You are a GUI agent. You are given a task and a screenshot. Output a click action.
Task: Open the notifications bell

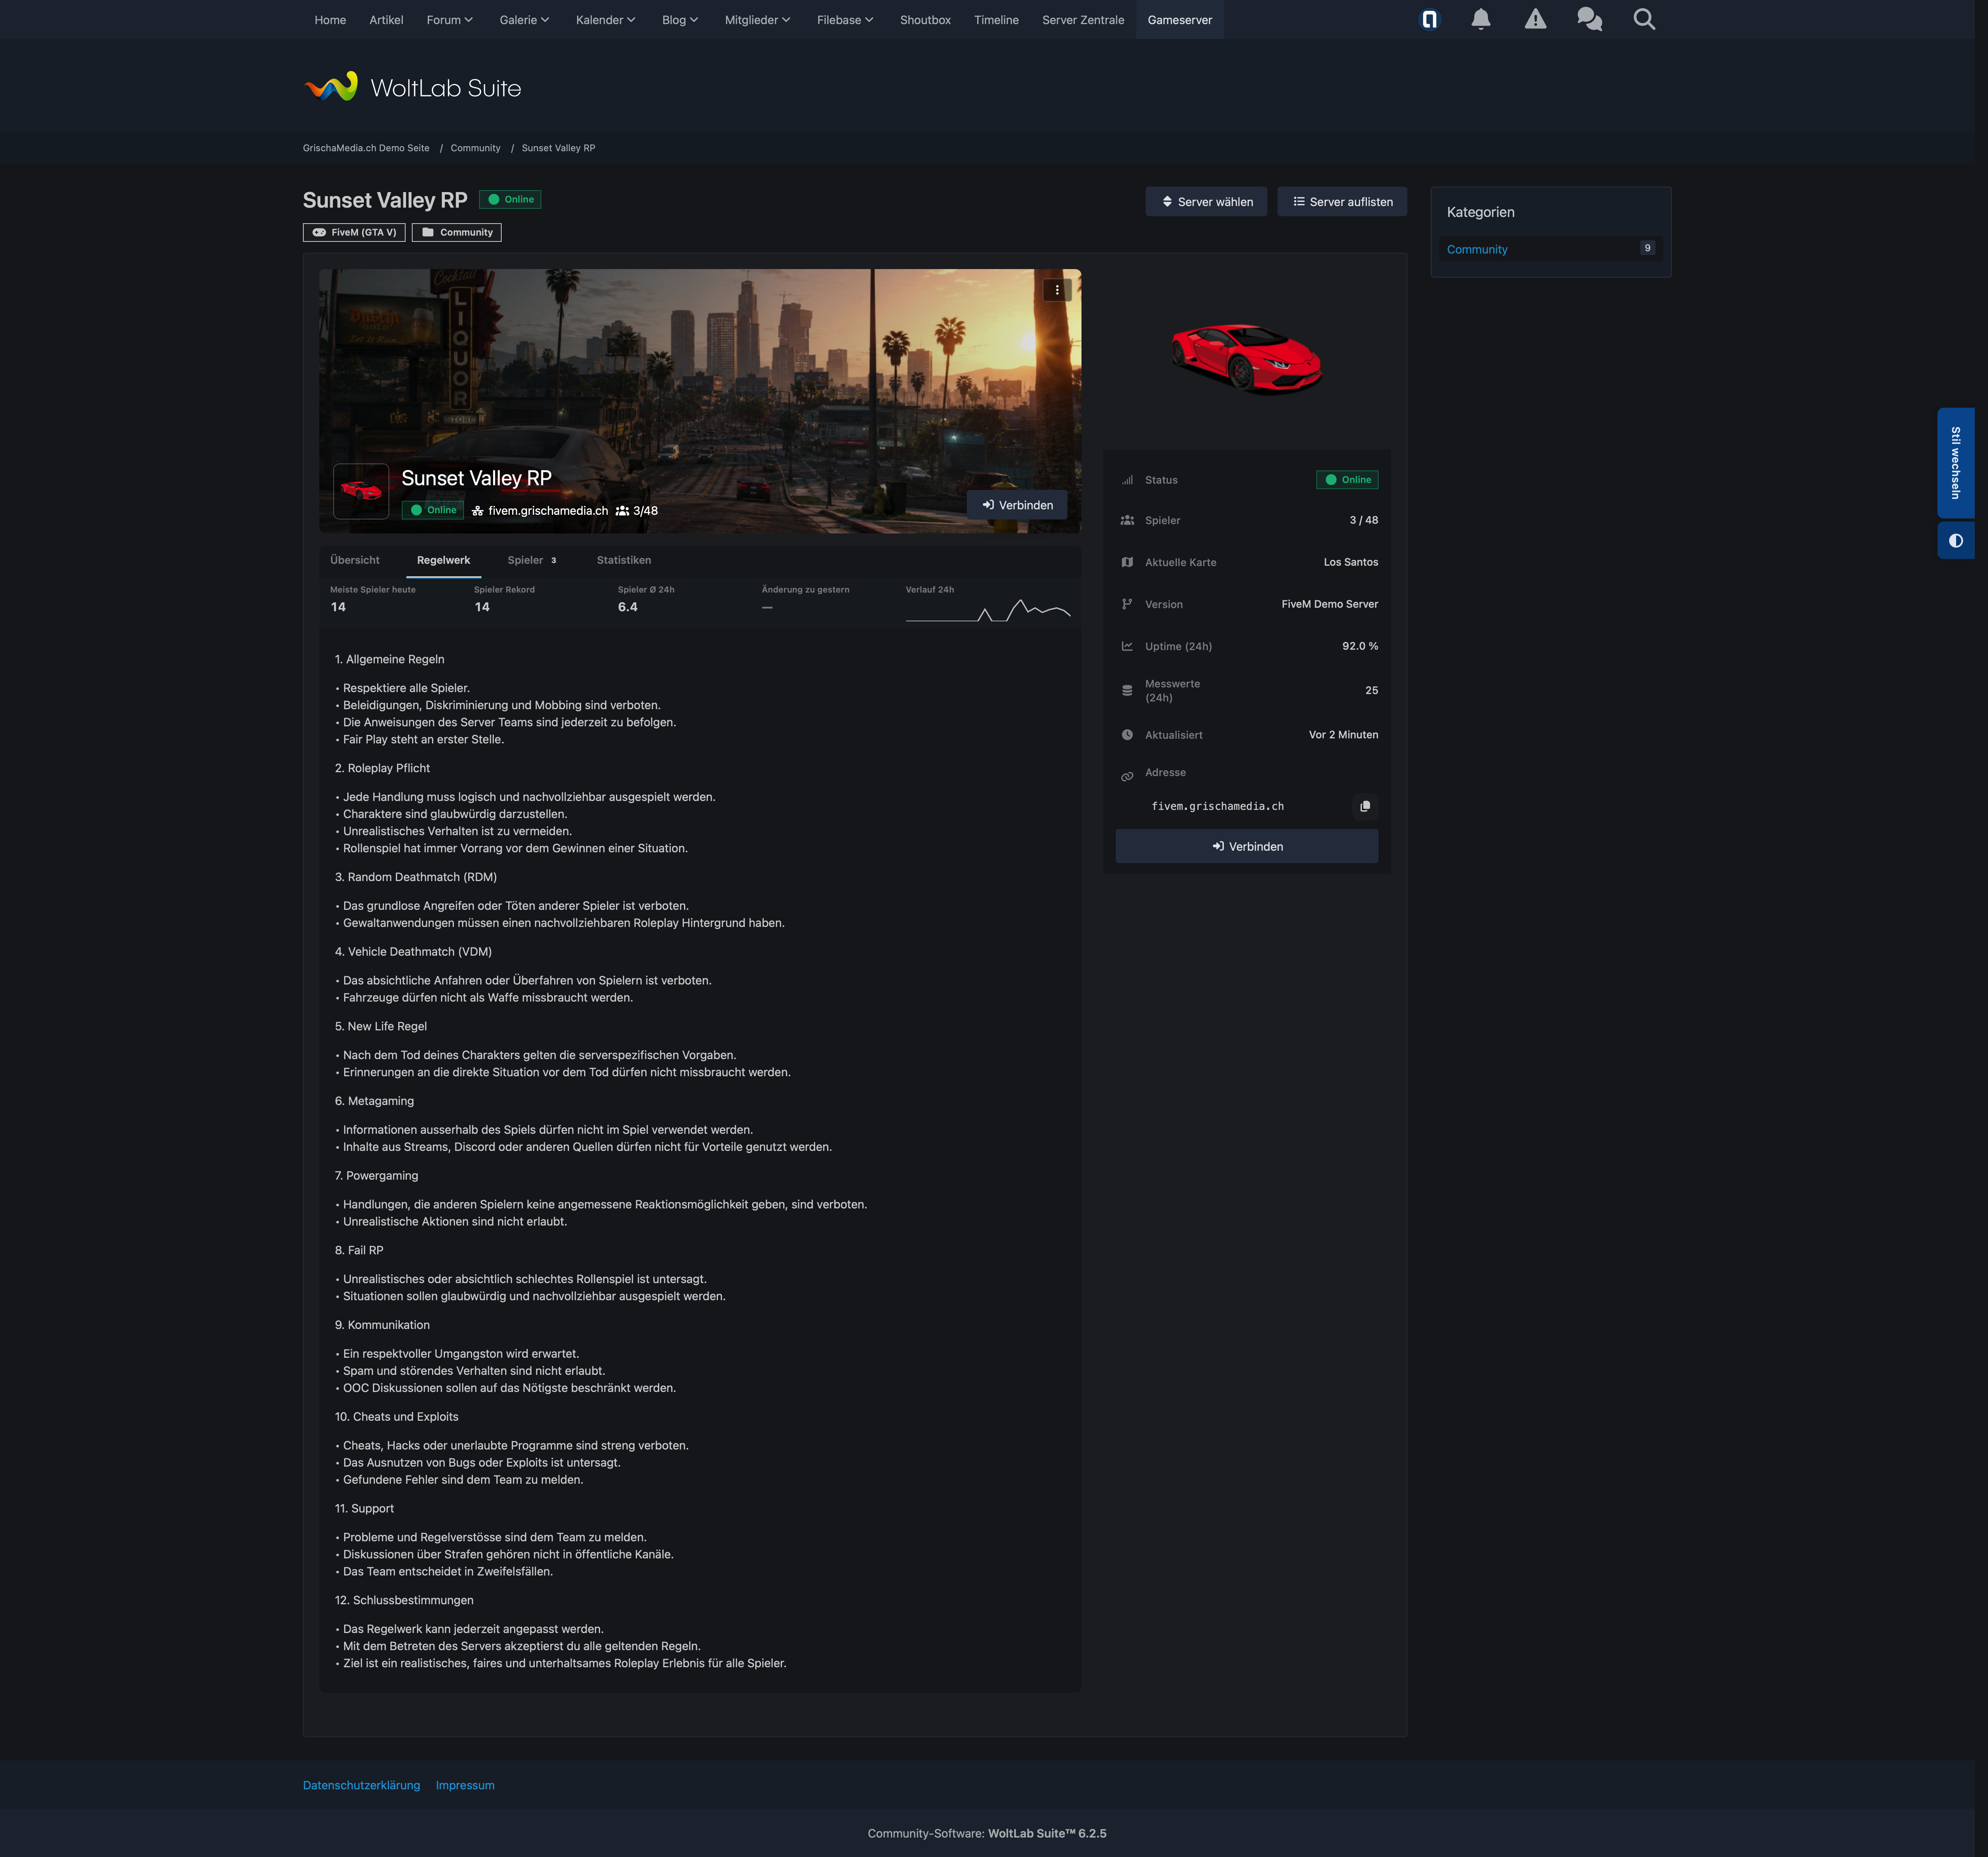coord(1481,19)
